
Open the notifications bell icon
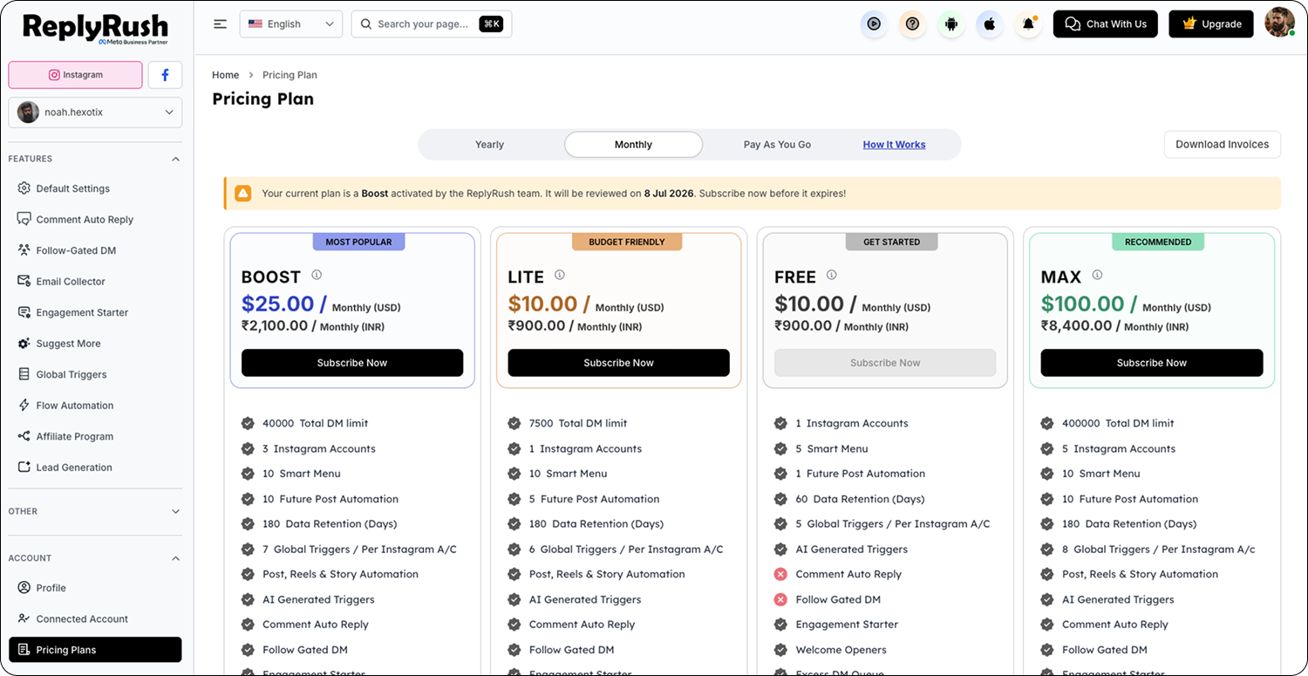click(1029, 24)
